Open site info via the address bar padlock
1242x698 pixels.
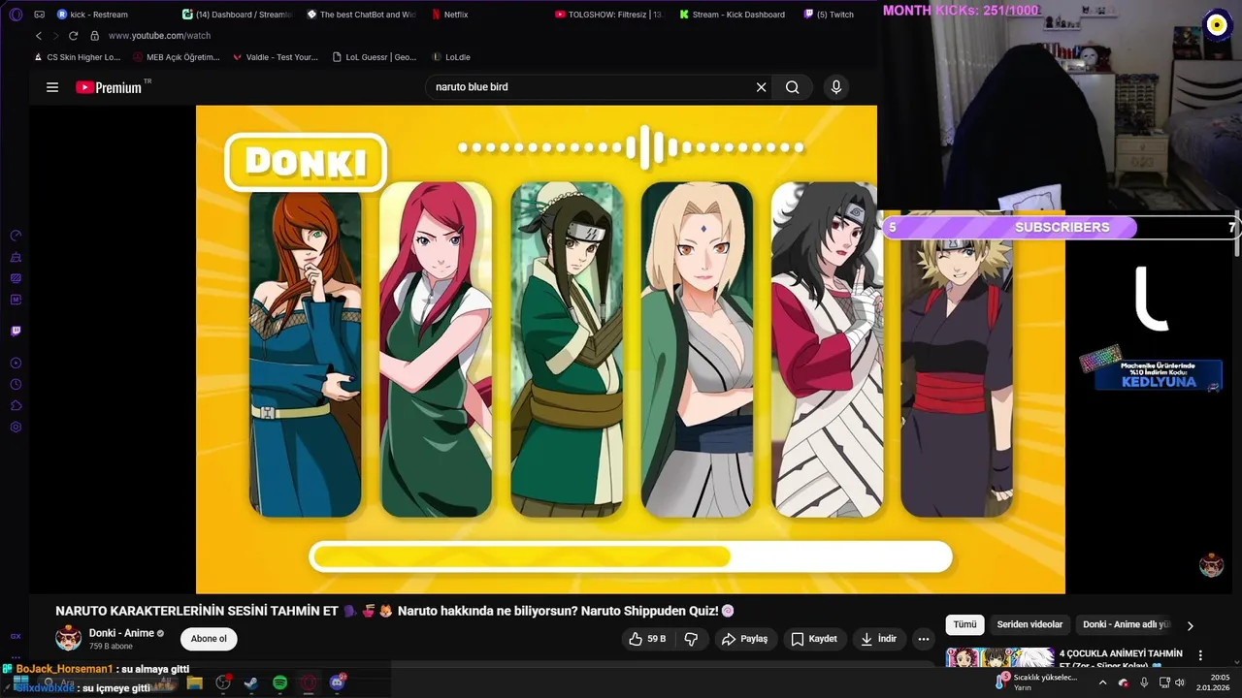[94, 36]
